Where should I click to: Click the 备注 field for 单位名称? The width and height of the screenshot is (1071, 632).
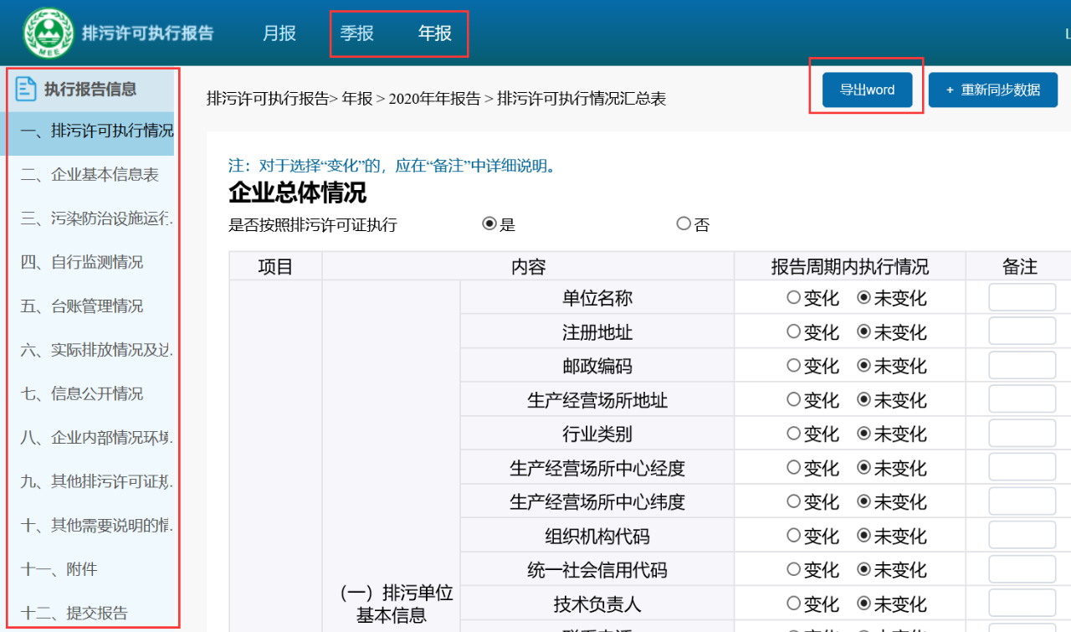(1022, 297)
